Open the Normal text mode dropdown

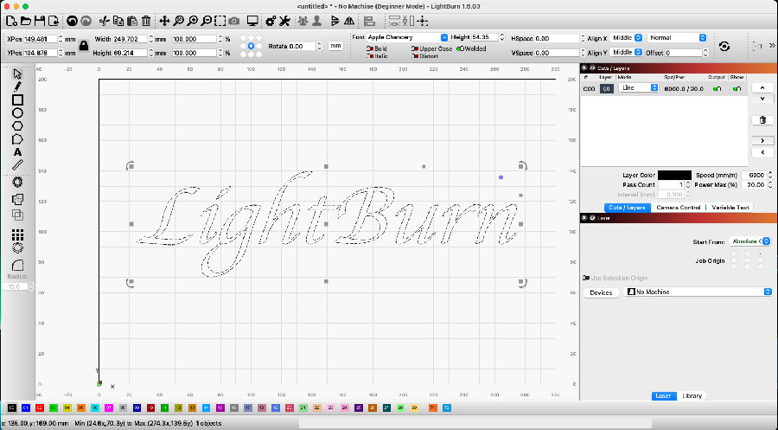point(677,38)
